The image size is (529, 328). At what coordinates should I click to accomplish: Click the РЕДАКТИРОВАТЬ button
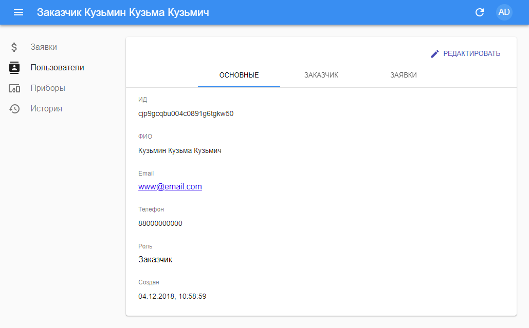pos(466,54)
